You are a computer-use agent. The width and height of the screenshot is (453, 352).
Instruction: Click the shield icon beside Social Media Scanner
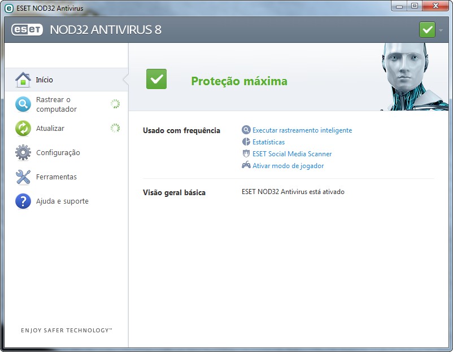tap(246, 153)
